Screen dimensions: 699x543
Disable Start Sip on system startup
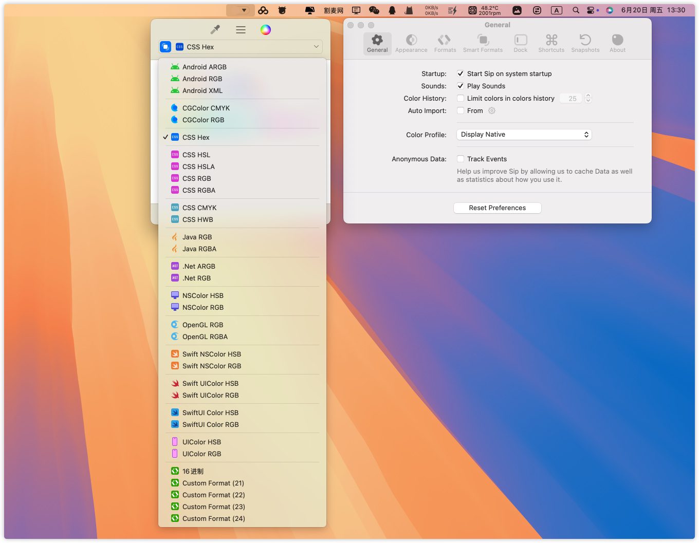click(461, 73)
